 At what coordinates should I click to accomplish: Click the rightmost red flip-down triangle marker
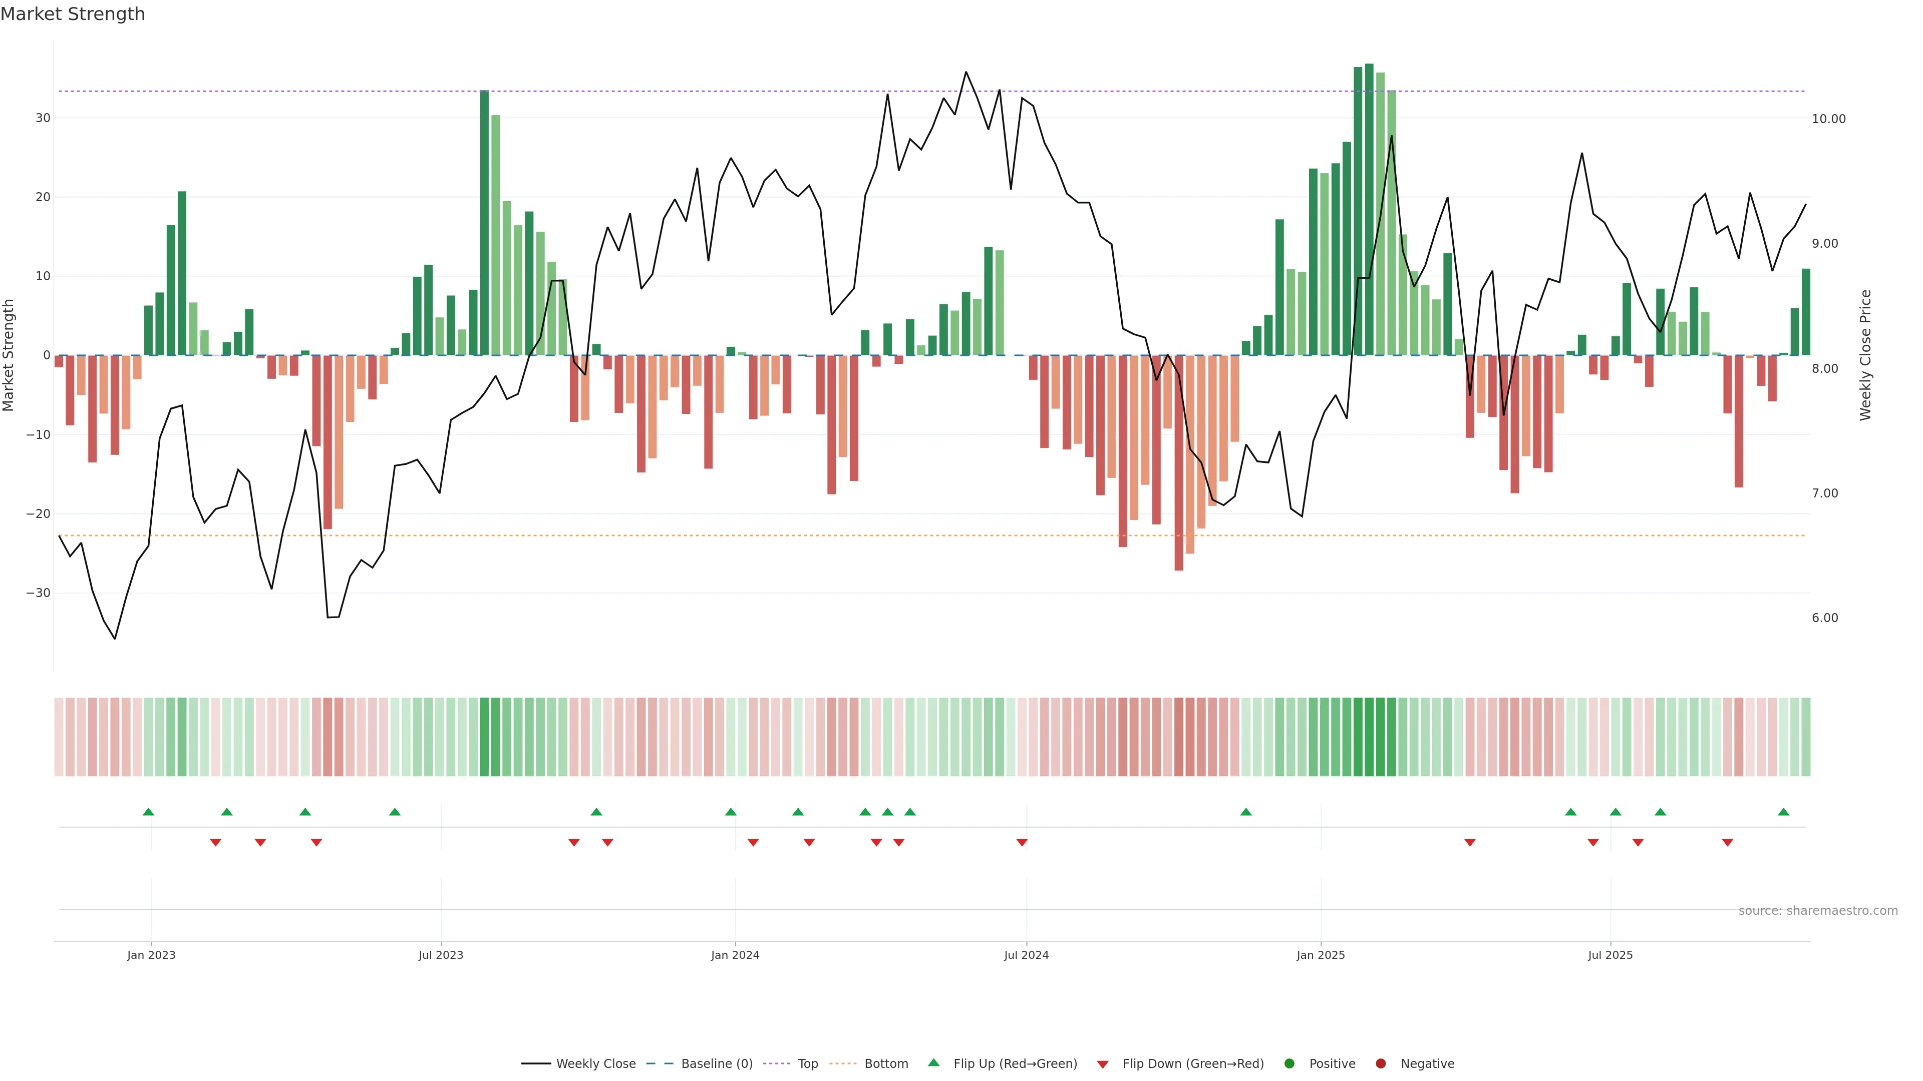coord(1727,842)
